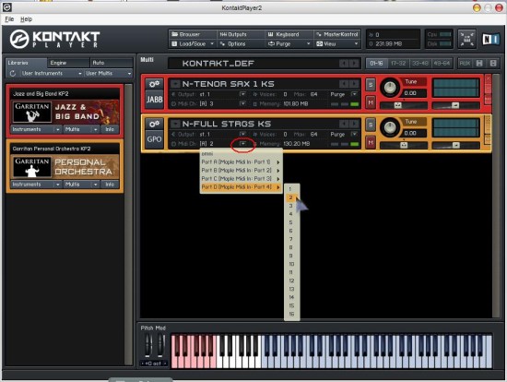Open Output dropdown for N-Tenor Sax
Viewport: 507px width, 382px height.
242,94
